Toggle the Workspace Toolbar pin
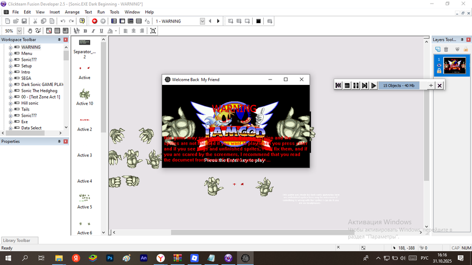Image resolution: width=472 pixels, height=265 pixels. pos(59,40)
